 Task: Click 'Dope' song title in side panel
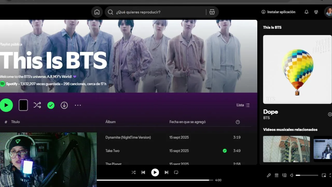point(271,112)
